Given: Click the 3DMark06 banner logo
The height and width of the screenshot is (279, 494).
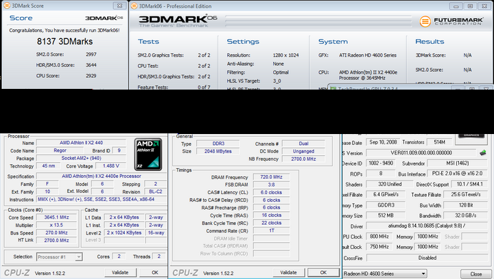Looking at the screenshot, I should [178, 21].
